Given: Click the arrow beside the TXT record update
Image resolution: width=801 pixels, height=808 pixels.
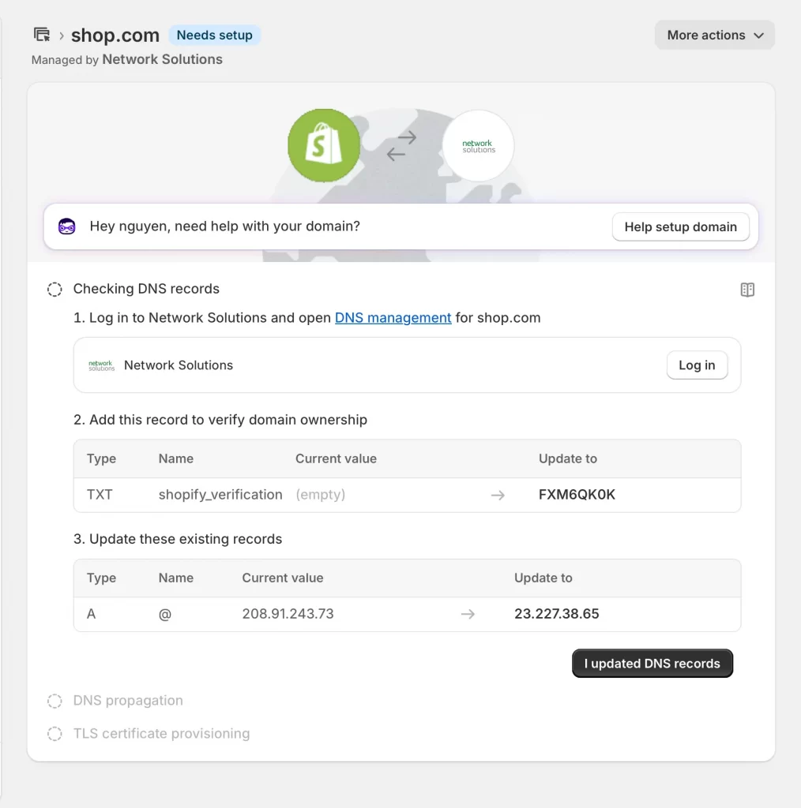Looking at the screenshot, I should (x=498, y=495).
